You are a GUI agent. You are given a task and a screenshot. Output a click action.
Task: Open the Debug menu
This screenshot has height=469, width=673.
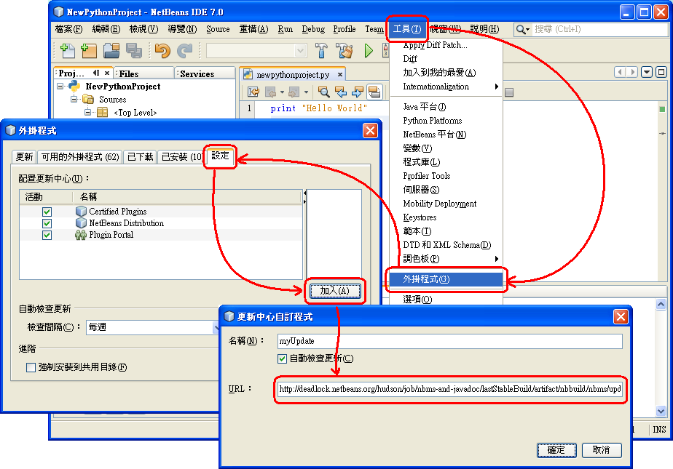(x=313, y=29)
